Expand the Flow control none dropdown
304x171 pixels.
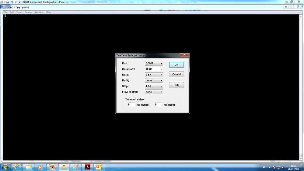point(154,92)
